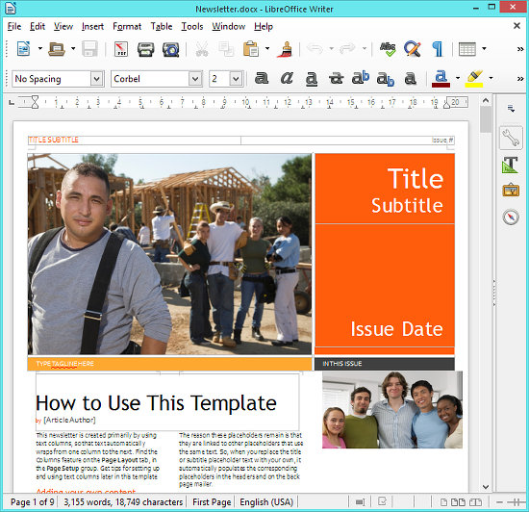The image size is (529, 512).
Task: Show hidden standard toolbar buttons via chevron
Action: point(520,49)
